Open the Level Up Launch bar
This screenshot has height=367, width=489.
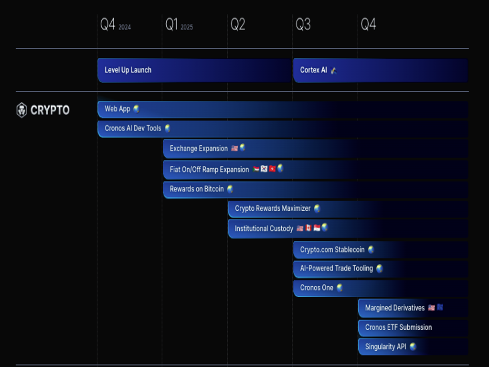pyautogui.click(x=128, y=70)
